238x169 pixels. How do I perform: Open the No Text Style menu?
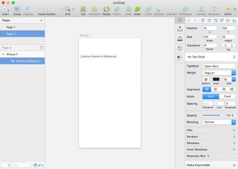click(x=211, y=57)
